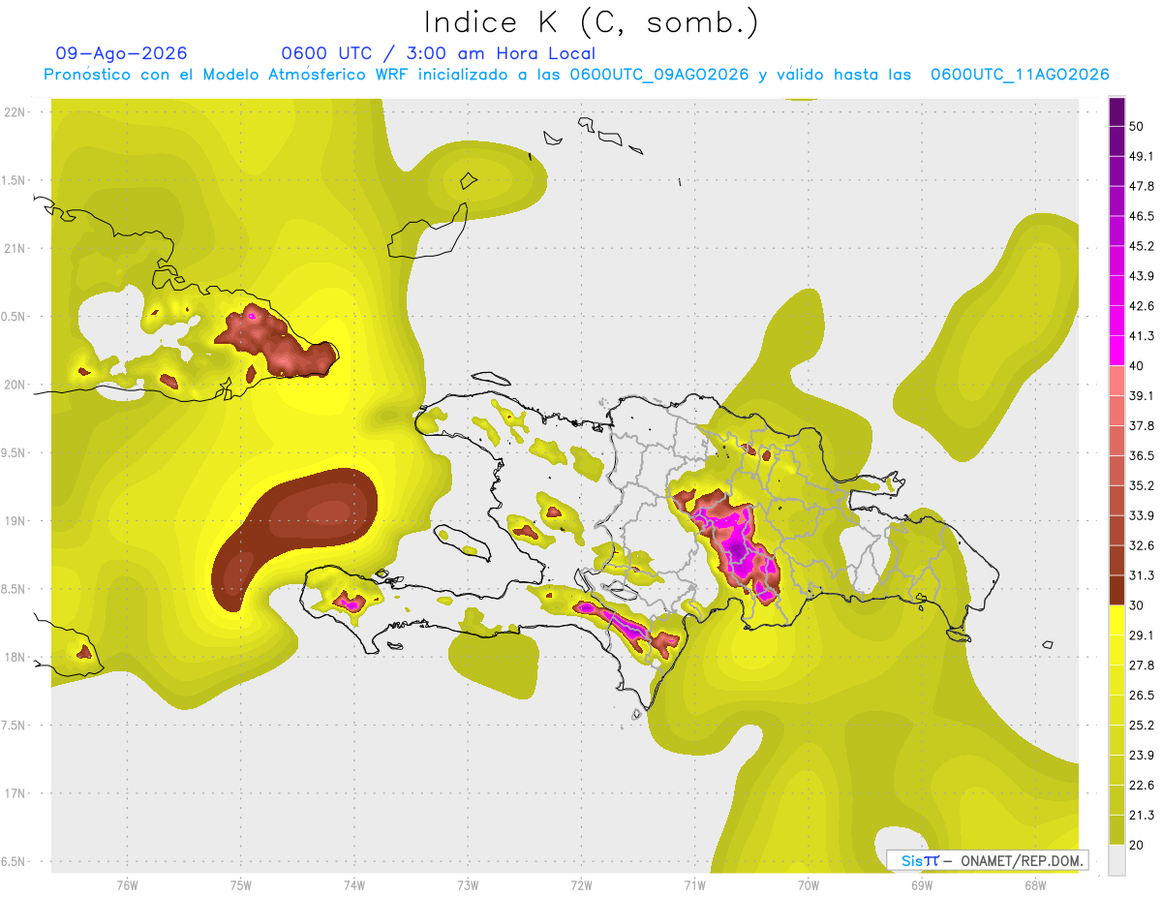Click colorbar value "26.5"

click(1141, 695)
